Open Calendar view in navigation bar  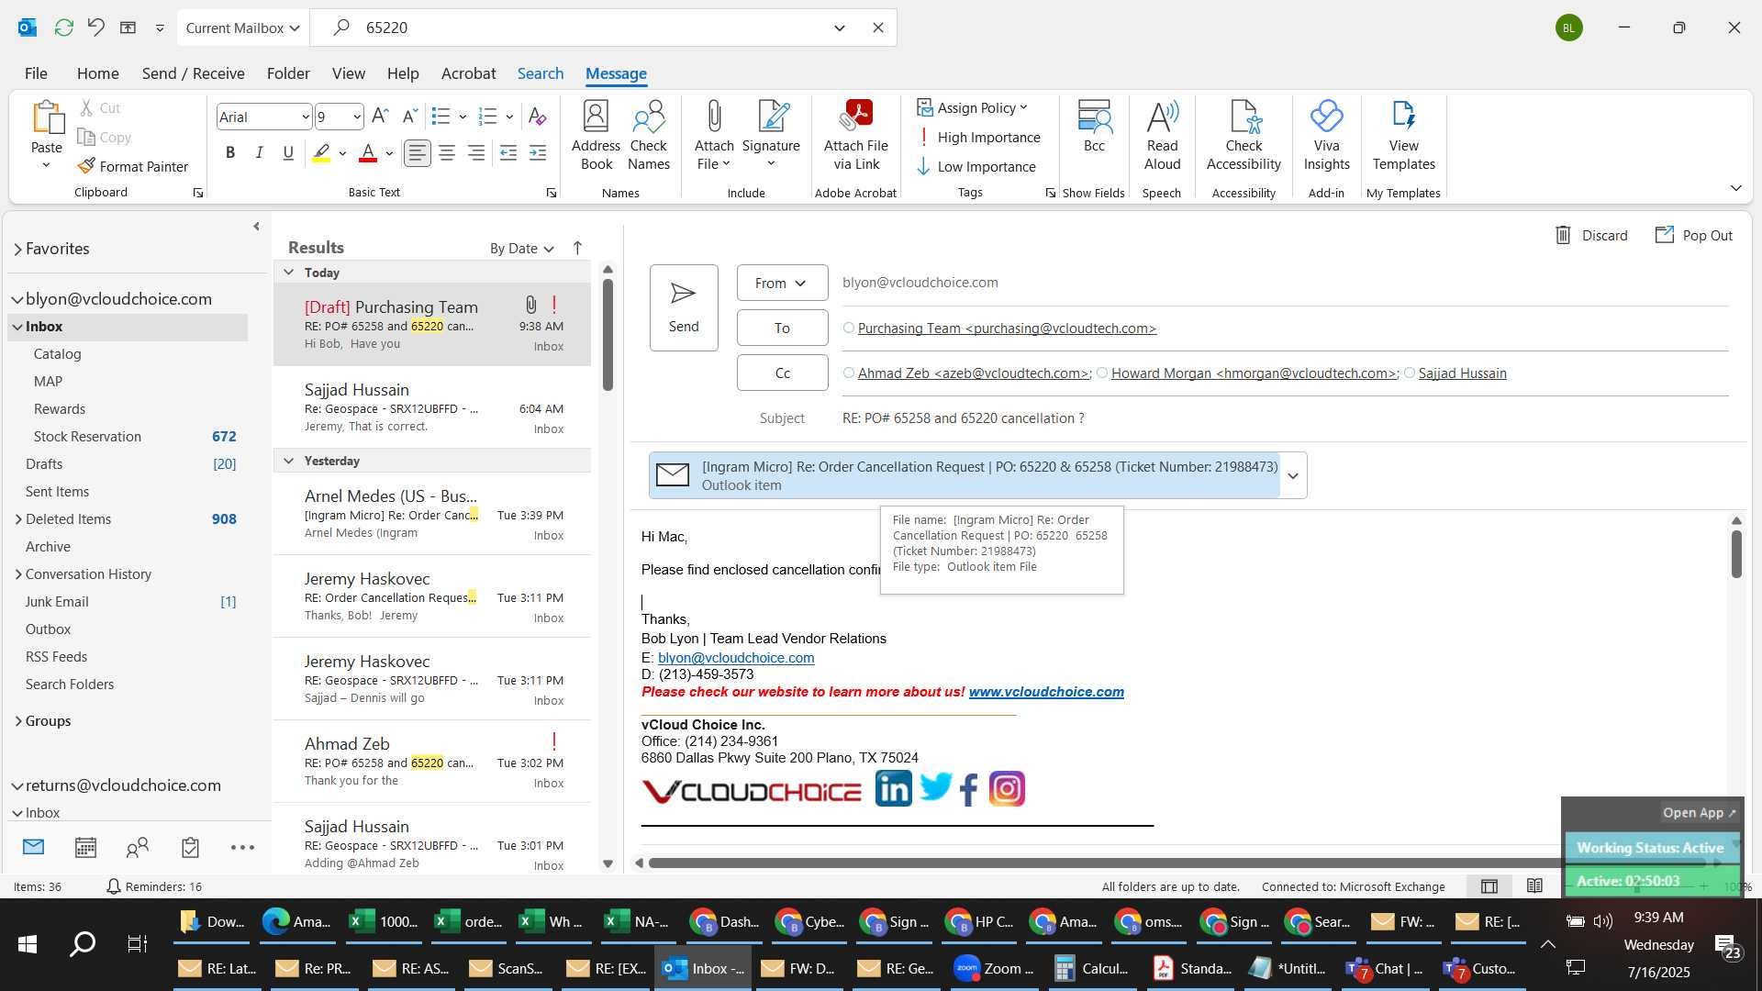[x=85, y=848]
